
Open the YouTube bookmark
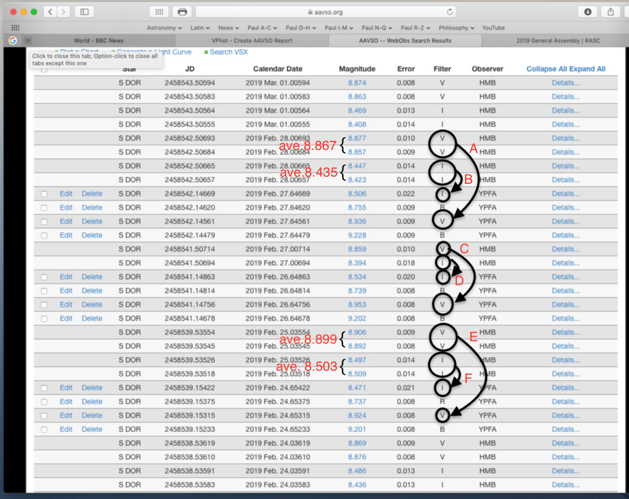(x=493, y=28)
